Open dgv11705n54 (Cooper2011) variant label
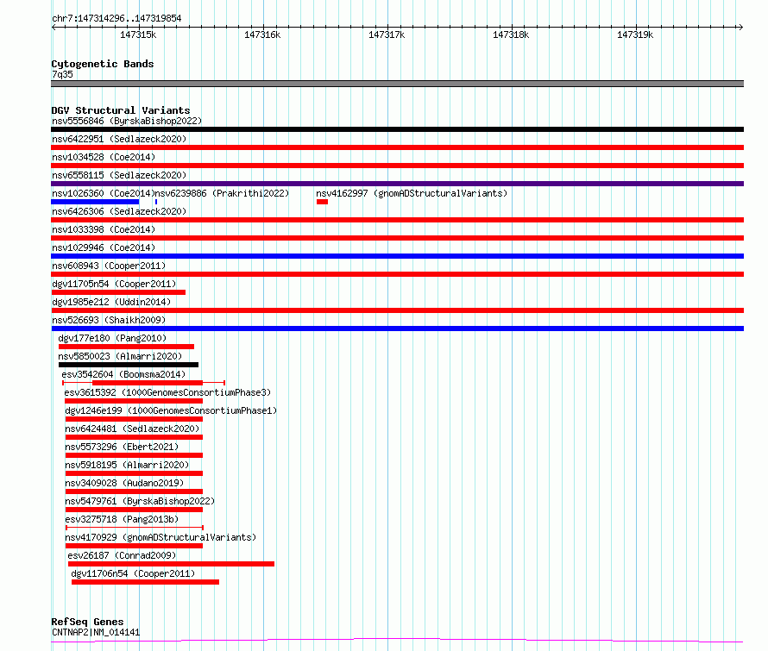 point(114,284)
